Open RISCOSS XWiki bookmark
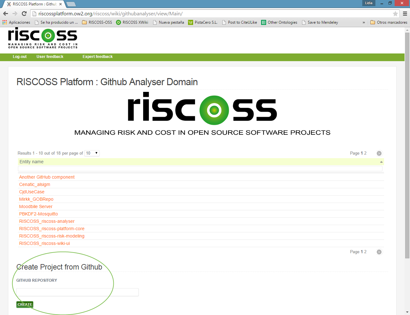 click(x=132, y=22)
